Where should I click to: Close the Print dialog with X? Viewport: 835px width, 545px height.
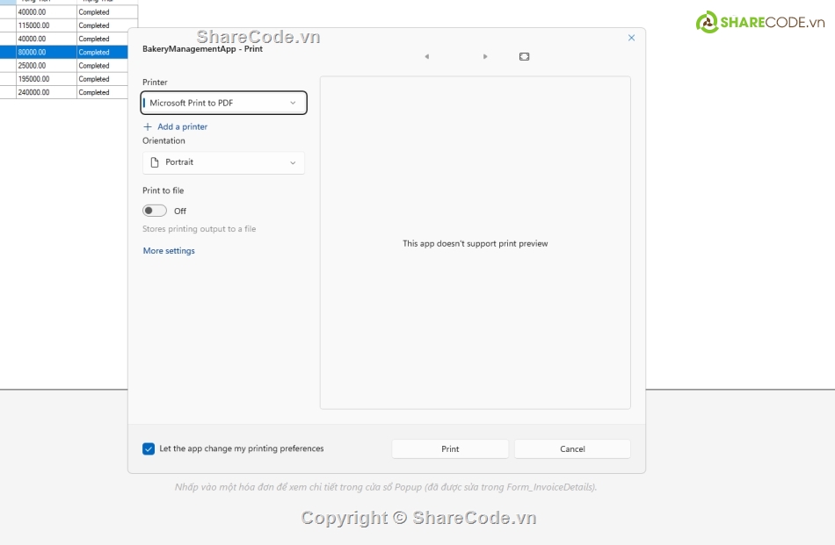click(631, 38)
